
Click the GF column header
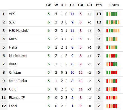tap(72, 5)
